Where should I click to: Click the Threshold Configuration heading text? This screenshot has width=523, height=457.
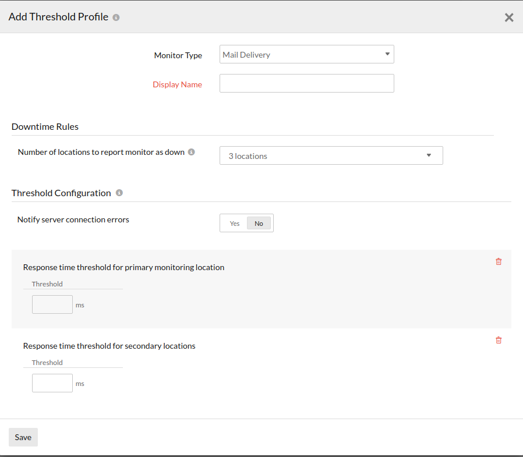tap(61, 193)
